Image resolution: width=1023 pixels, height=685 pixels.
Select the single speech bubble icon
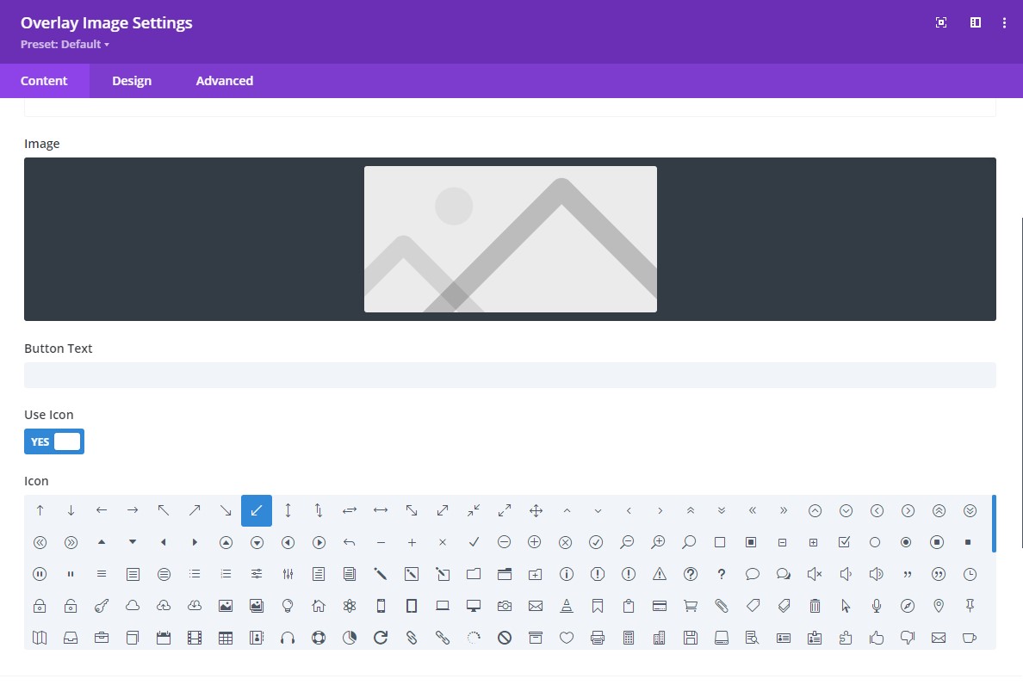[x=753, y=574]
